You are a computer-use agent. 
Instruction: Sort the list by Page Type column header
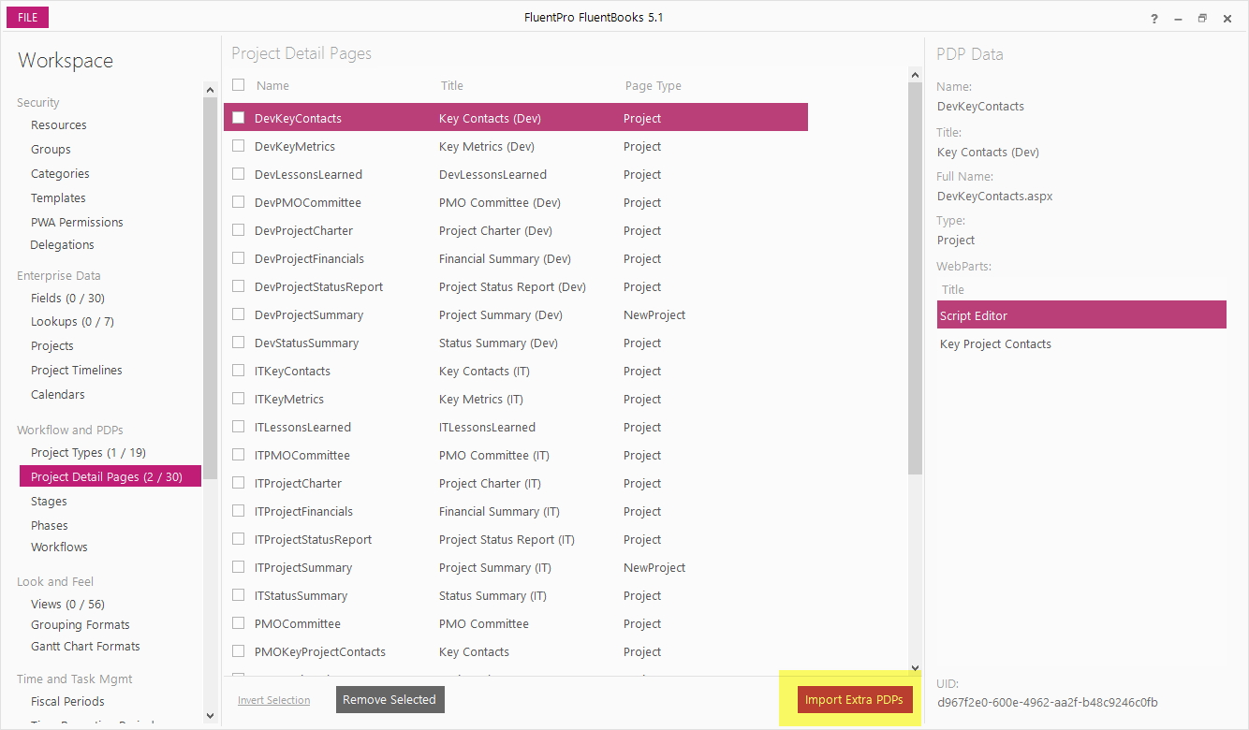654,86
